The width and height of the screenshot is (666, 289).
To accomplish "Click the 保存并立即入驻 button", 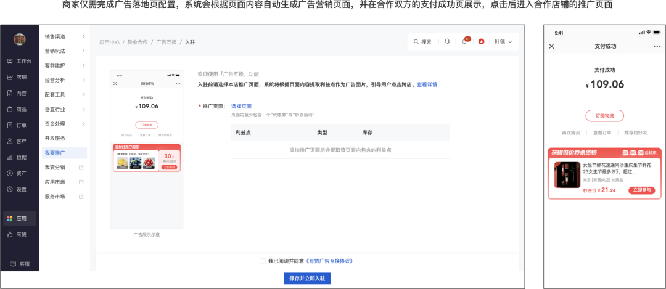I will click(x=307, y=279).
